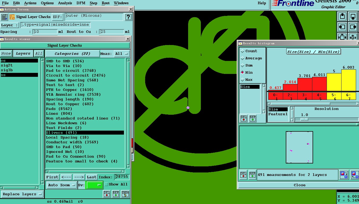Click histogram-to-viewer transfer icon
This screenshot has width=359, height=204.
(x=344, y=175)
